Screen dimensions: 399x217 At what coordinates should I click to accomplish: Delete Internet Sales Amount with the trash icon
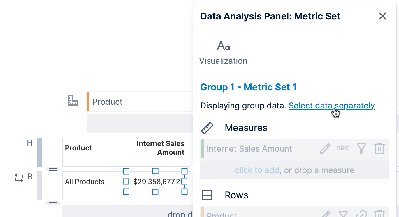pyautogui.click(x=379, y=148)
